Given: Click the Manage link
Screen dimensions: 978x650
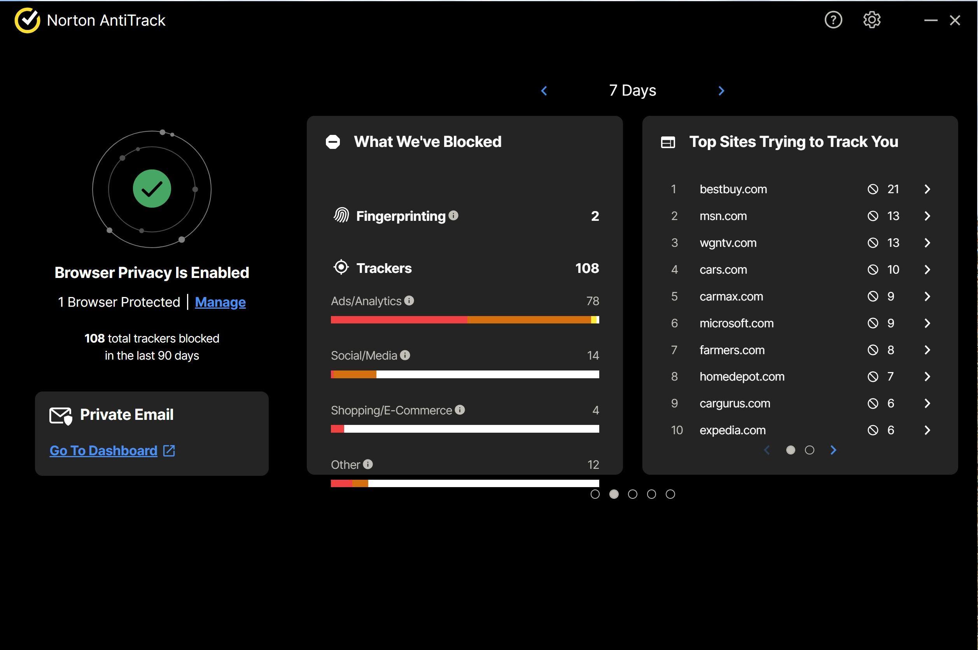Looking at the screenshot, I should [220, 302].
